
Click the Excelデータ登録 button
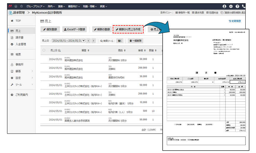pyautogui.click(x=74, y=30)
